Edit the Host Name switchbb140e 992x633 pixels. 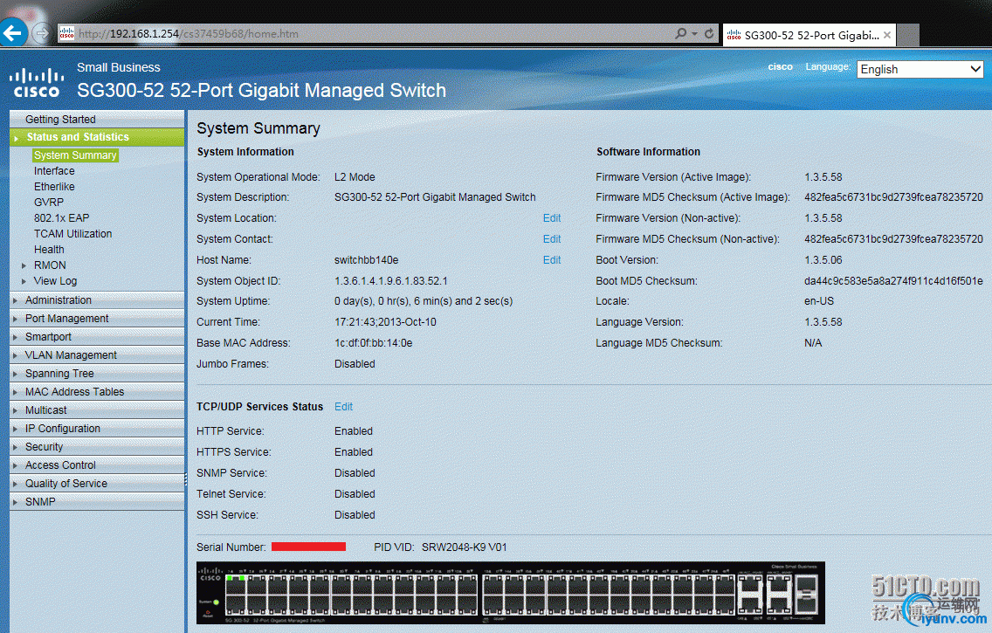pyautogui.click(x=552, y=260)
